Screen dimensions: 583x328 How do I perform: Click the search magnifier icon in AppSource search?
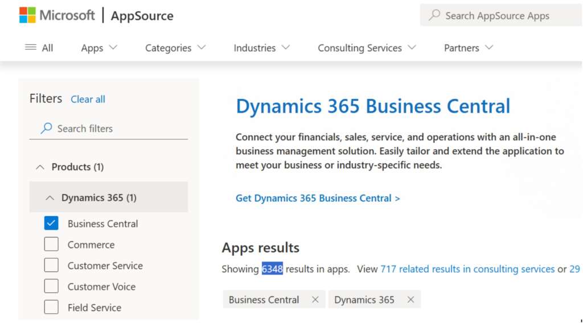[434, 15]
